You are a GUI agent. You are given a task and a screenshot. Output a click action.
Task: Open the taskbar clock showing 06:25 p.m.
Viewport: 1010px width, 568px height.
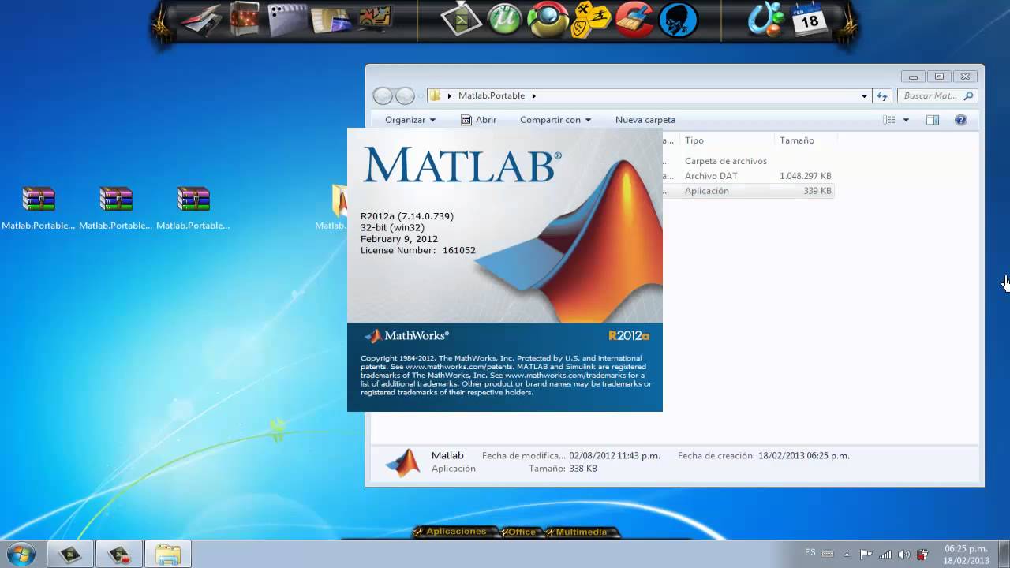pyautogui.click(x=966, y=555)
